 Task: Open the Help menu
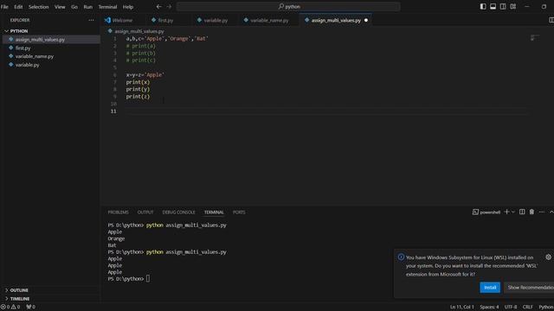click(128, 7)
